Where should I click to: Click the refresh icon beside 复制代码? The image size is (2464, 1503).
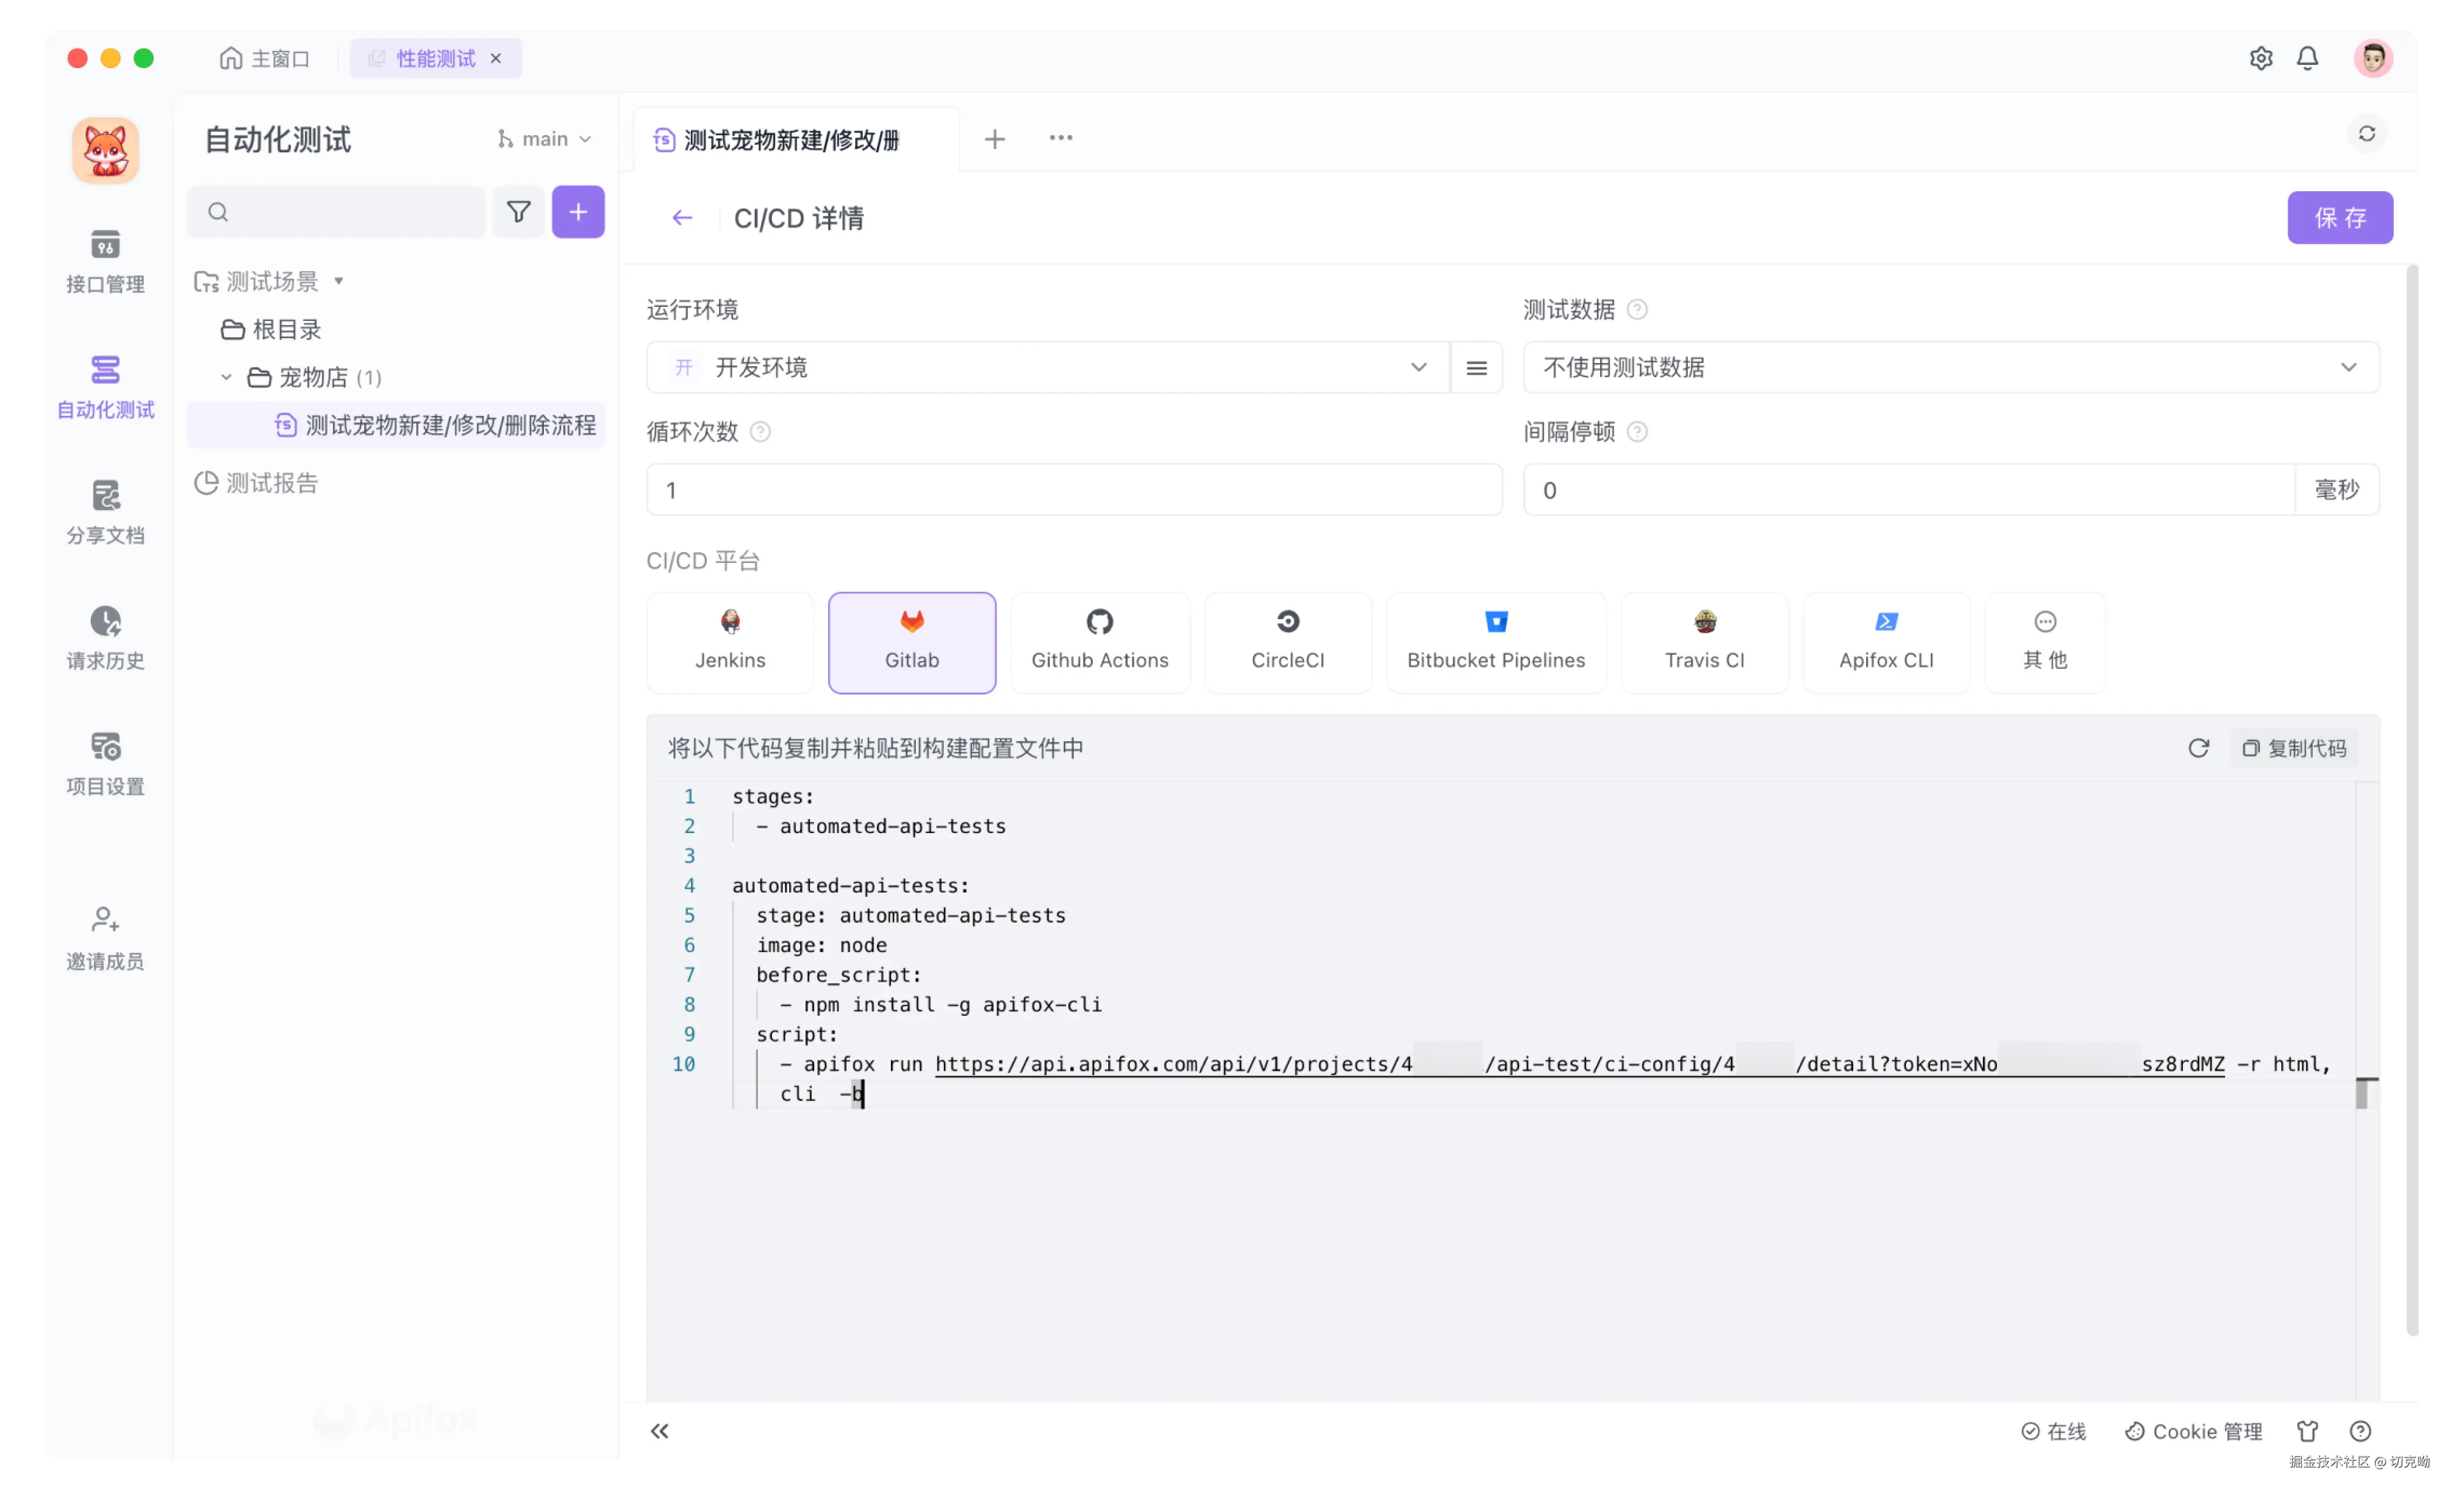(x=2198, y=748)
